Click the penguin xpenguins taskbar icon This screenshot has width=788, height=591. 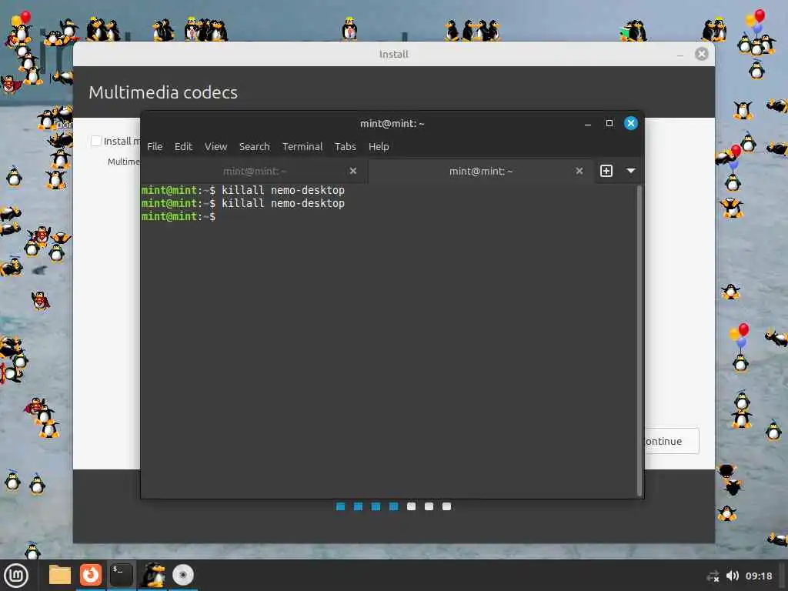[x=152, y=575]
